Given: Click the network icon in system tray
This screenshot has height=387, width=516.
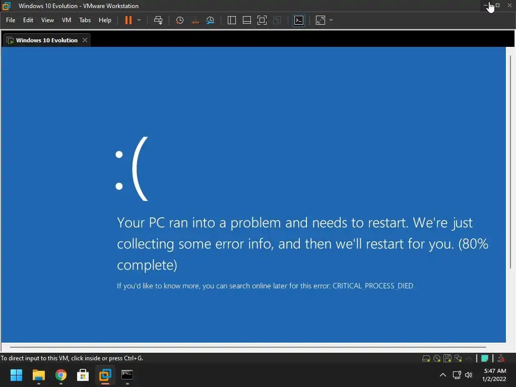Looking at the screenshot, I should [x=457, y=375].
